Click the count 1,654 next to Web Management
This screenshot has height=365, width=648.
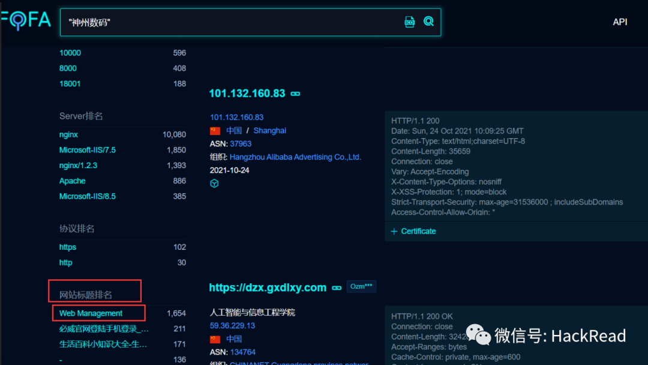[x=176, y=314]
